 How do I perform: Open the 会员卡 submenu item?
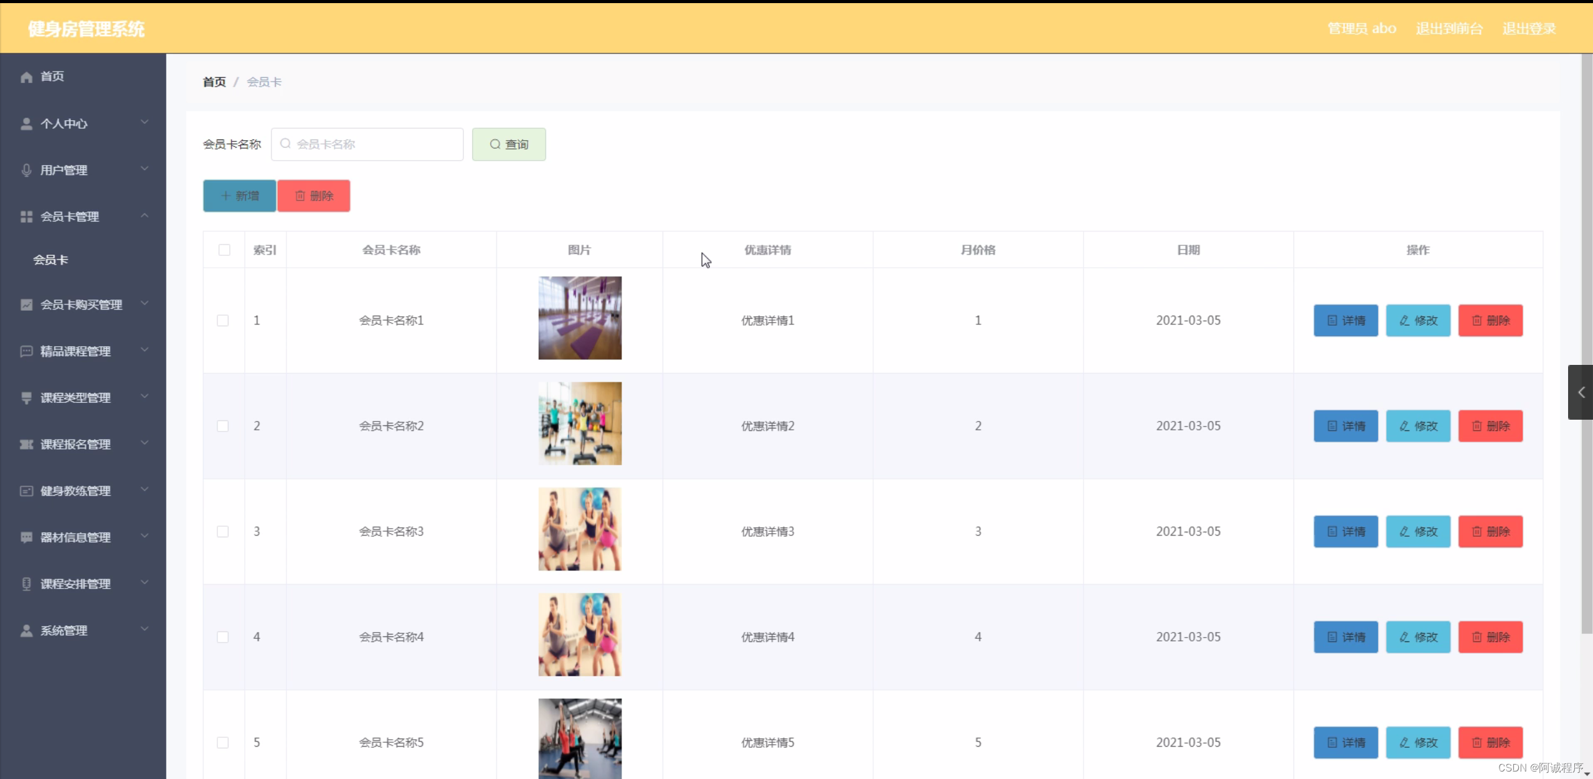point(50,260)
